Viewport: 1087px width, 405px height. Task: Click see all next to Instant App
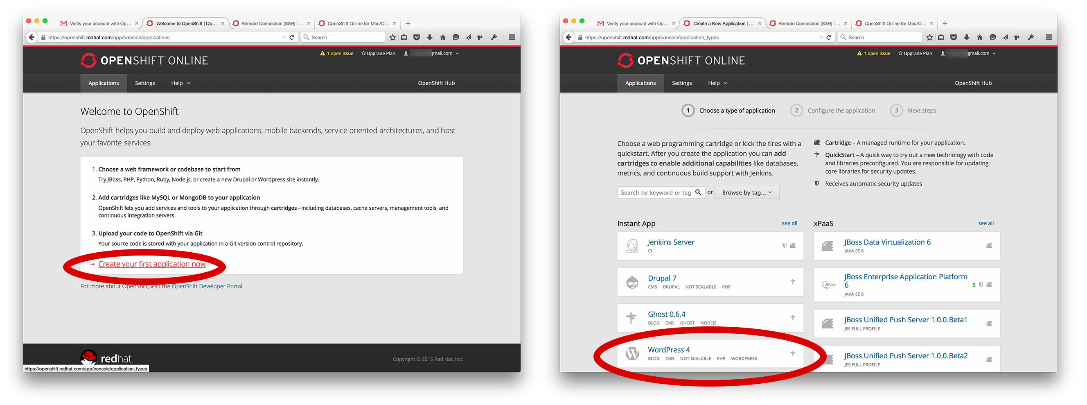pyautogui.click(x=789, y=224)
